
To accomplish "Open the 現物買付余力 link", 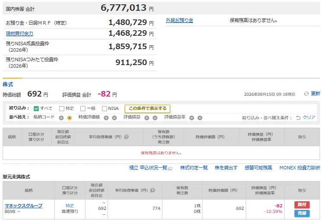I will pyautogui.click(x=19, y=34).
